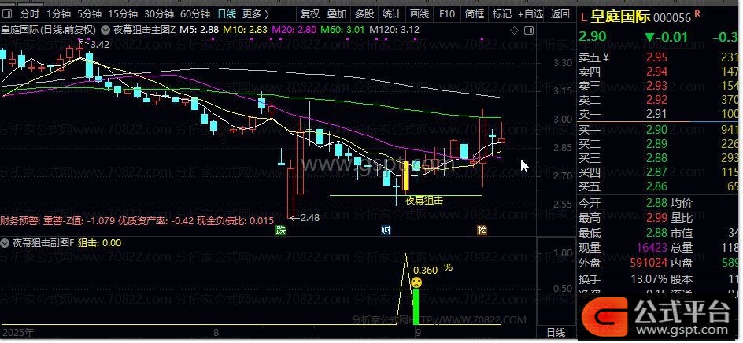Expand the 夜幕狙击副图F indicator dropdown arrow

point(6,243)
